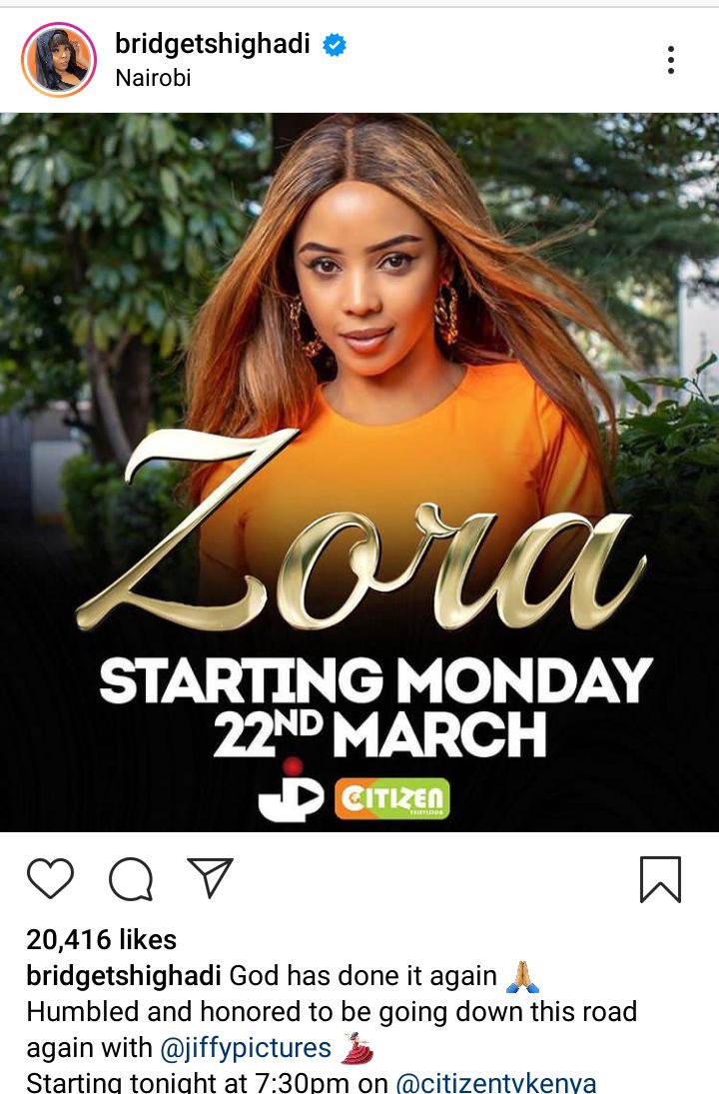
Task: Save the post with the bookmark icon
Action: [x=660, y=879]
